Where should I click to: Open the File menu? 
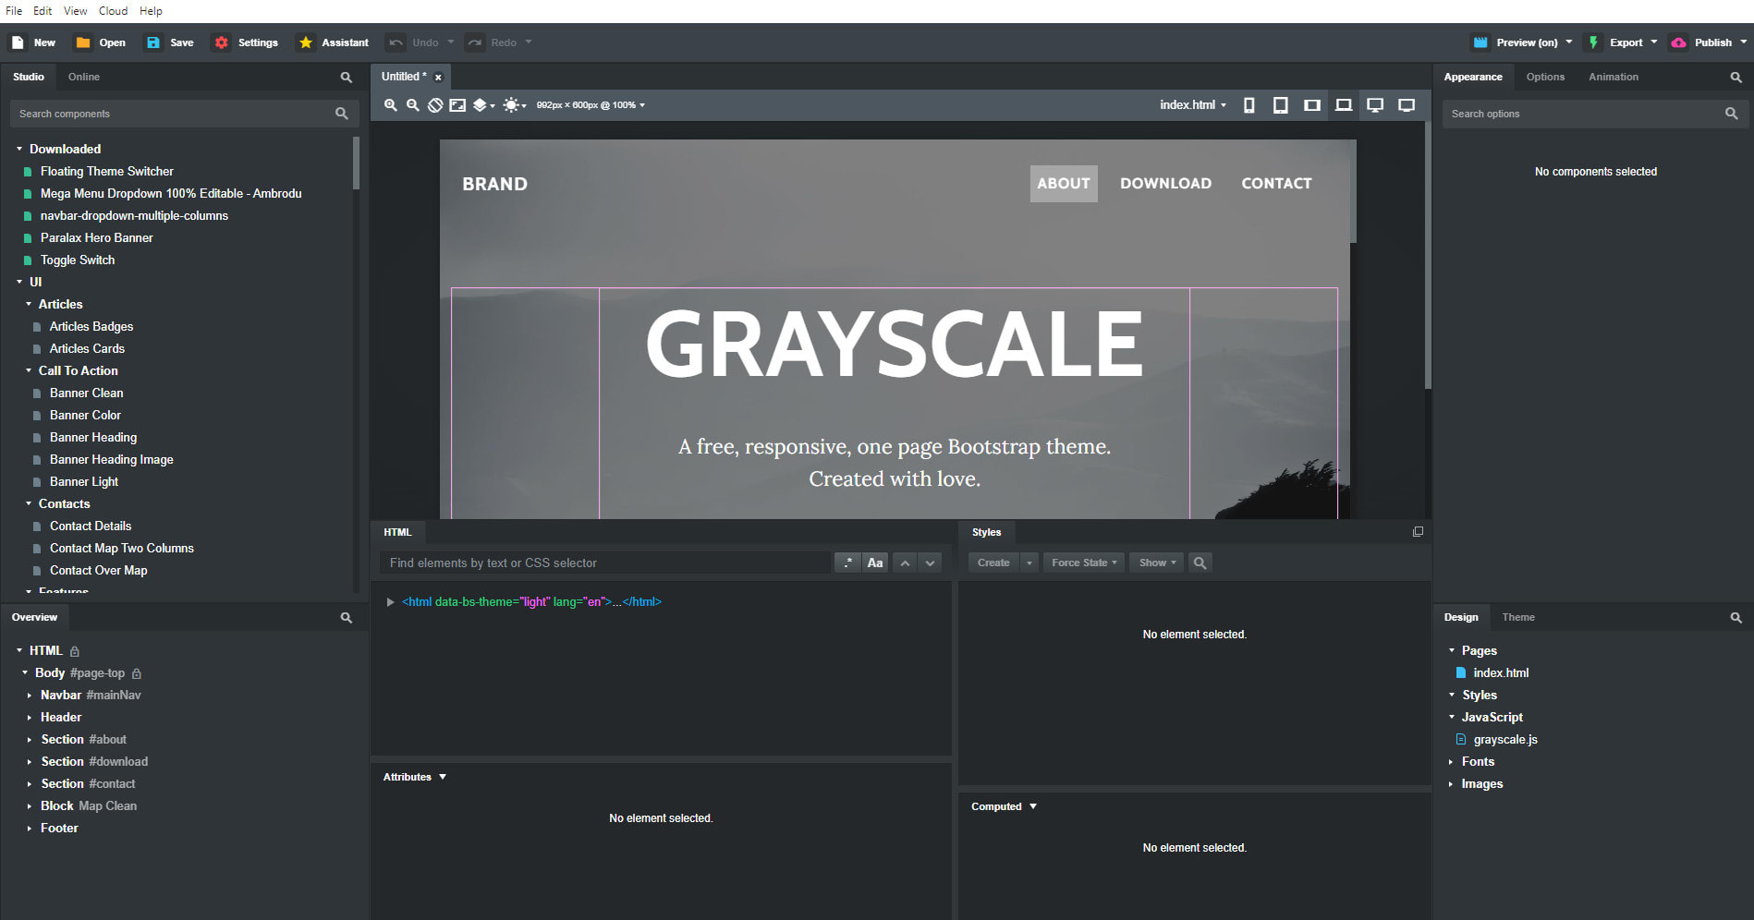14,11
